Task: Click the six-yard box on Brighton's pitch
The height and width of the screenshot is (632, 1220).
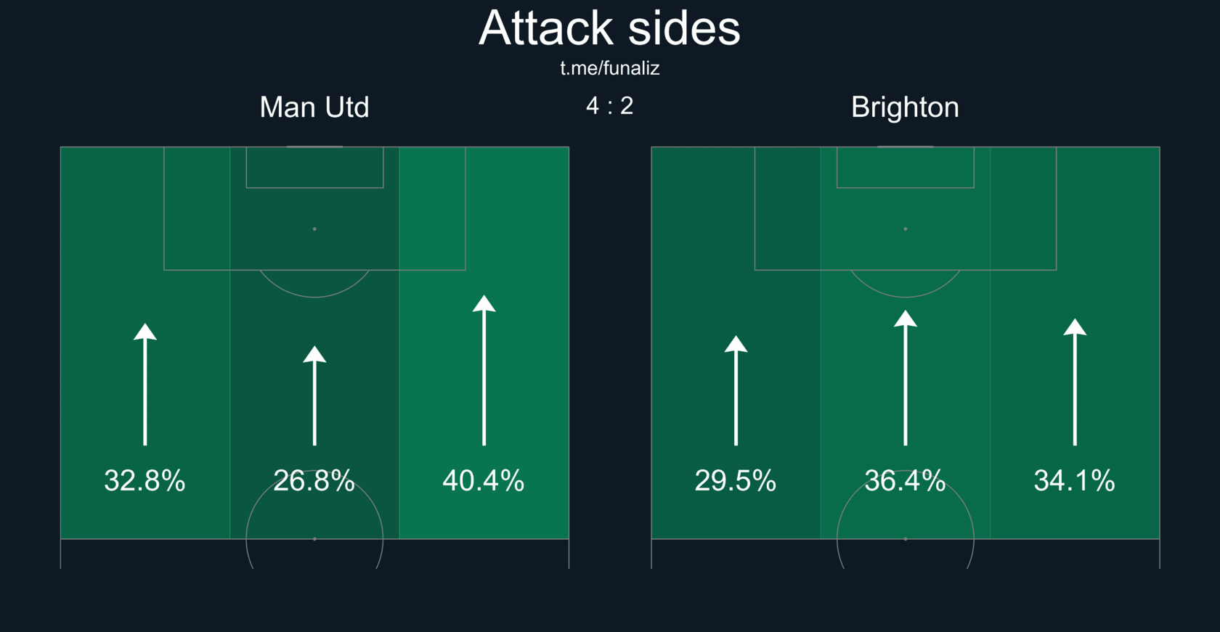Action: 905,168
